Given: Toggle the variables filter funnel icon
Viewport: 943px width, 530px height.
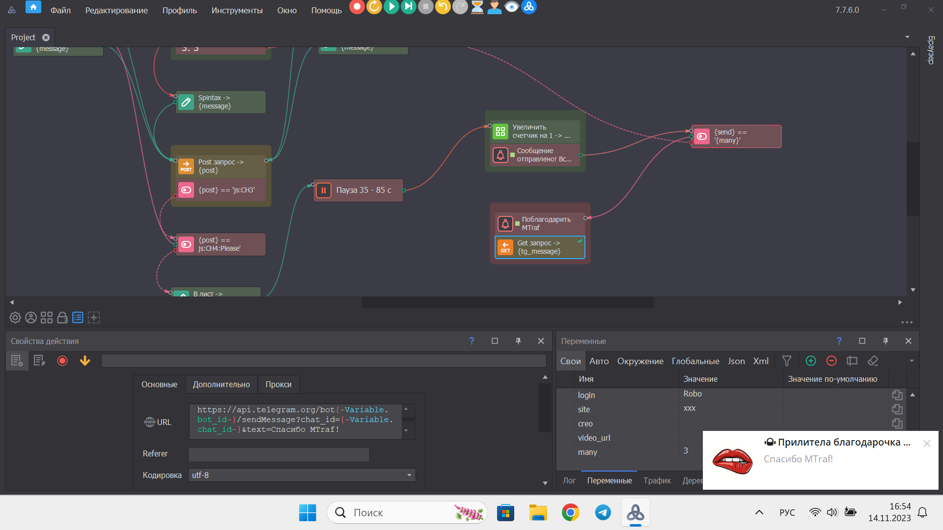Looking at the screenshot, I should click(787, 361).
